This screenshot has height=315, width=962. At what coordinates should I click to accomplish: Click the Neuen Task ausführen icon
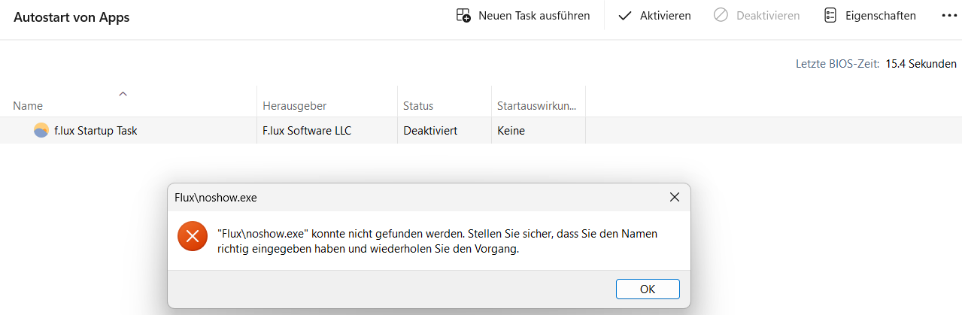point(463,15)
